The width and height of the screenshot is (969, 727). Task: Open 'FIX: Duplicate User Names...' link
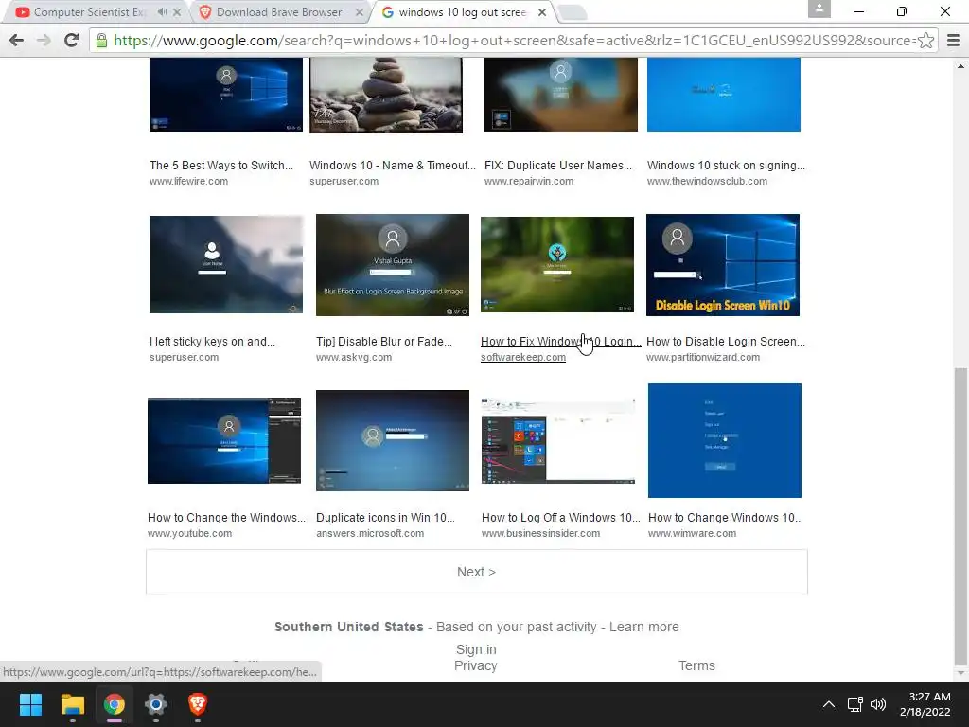(x=558, y=165)
